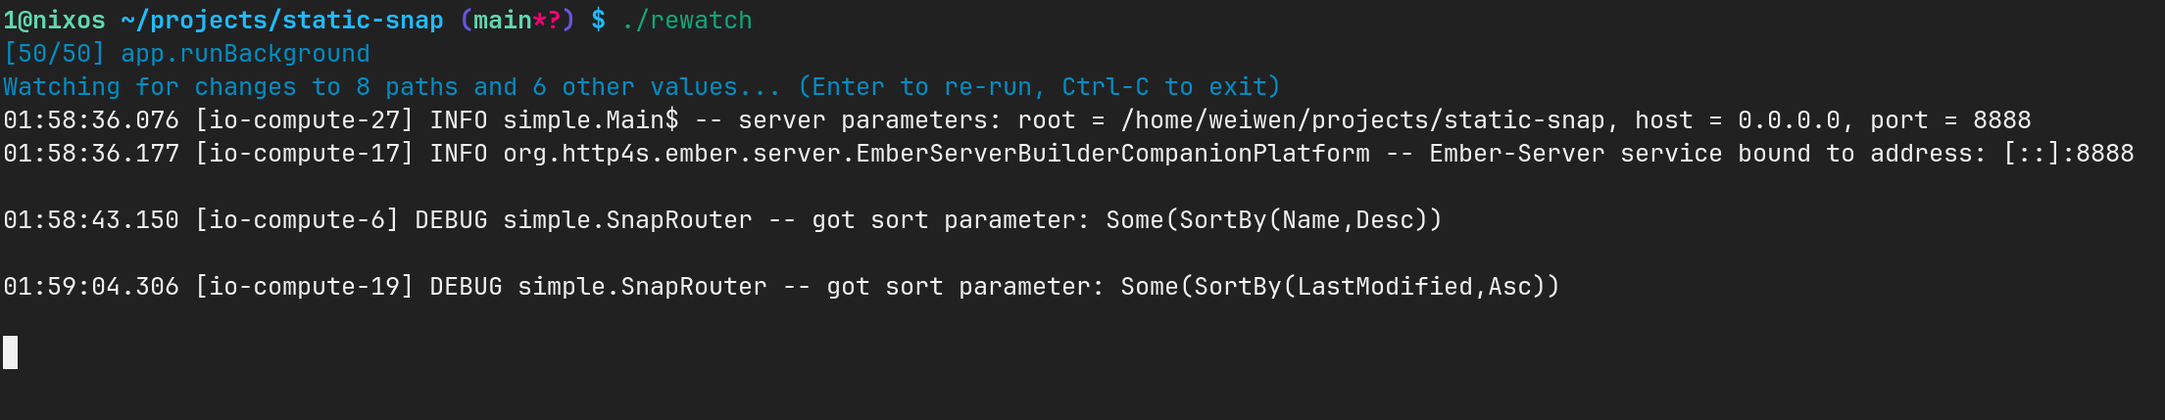Click the ~/projects/static-snap path in prompt
This screenshot has width=2165, height=420.
pos(282,20)
